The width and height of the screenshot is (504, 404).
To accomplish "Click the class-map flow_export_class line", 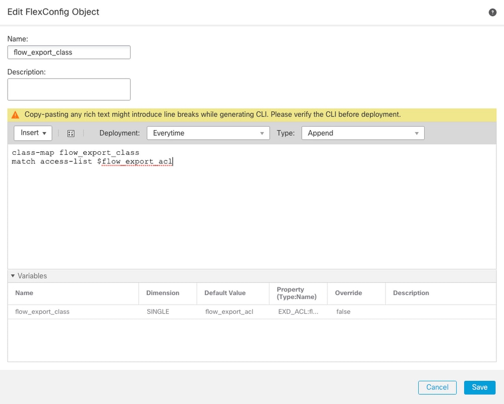I will (76, 152).
